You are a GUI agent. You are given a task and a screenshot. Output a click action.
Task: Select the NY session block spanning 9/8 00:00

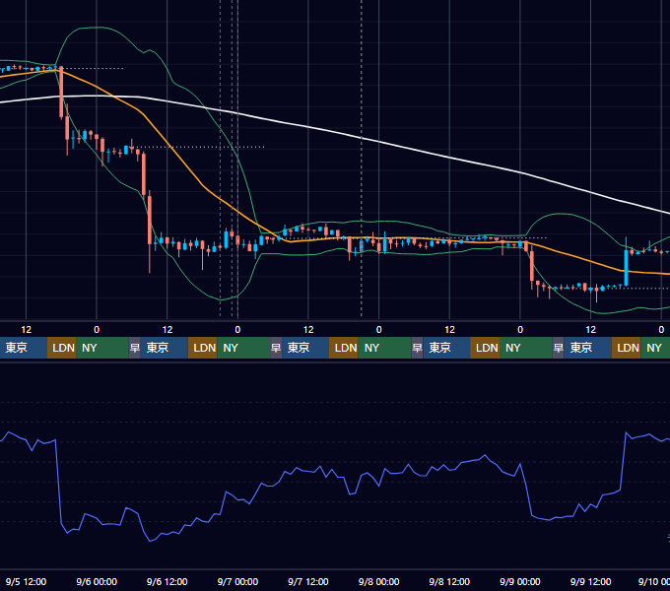pos(385,348)
